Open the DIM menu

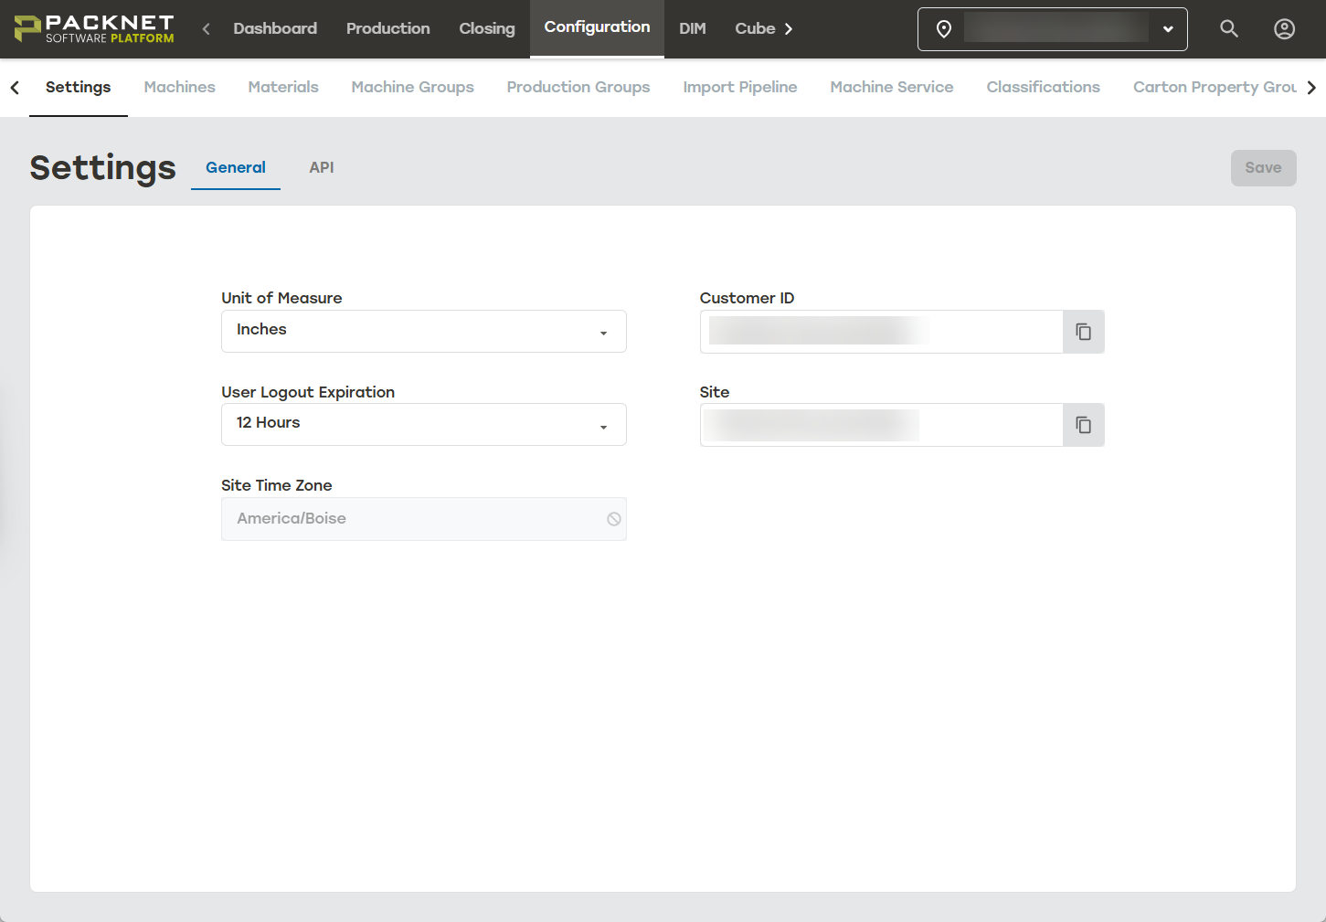point(693,28)
